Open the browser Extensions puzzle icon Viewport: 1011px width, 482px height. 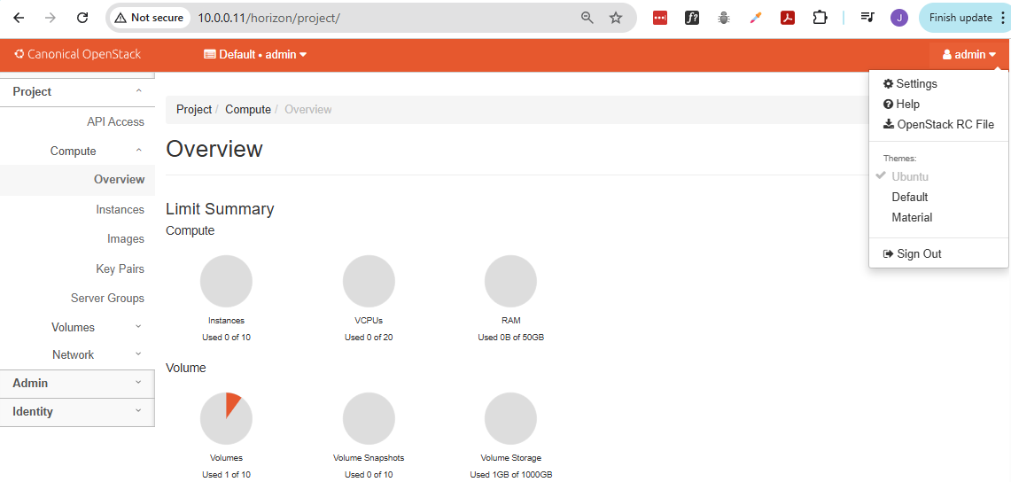[820, 18]
